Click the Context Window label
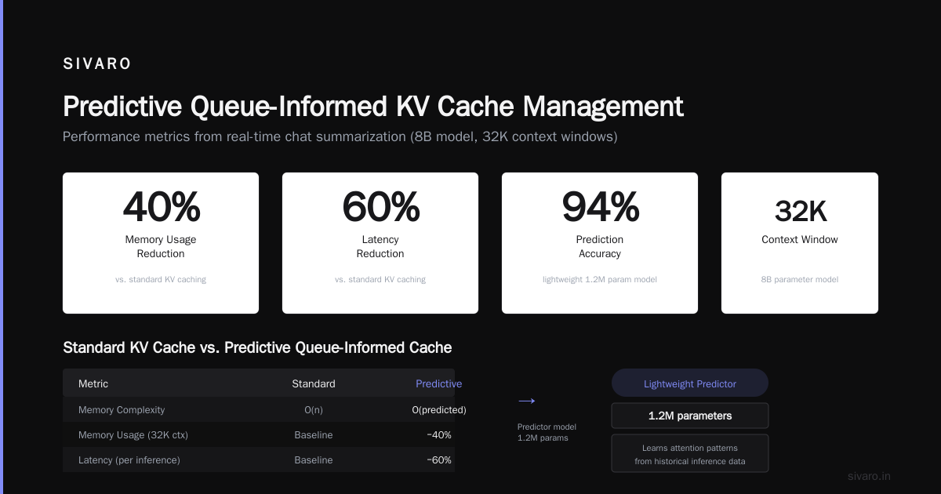 (800, 240)
